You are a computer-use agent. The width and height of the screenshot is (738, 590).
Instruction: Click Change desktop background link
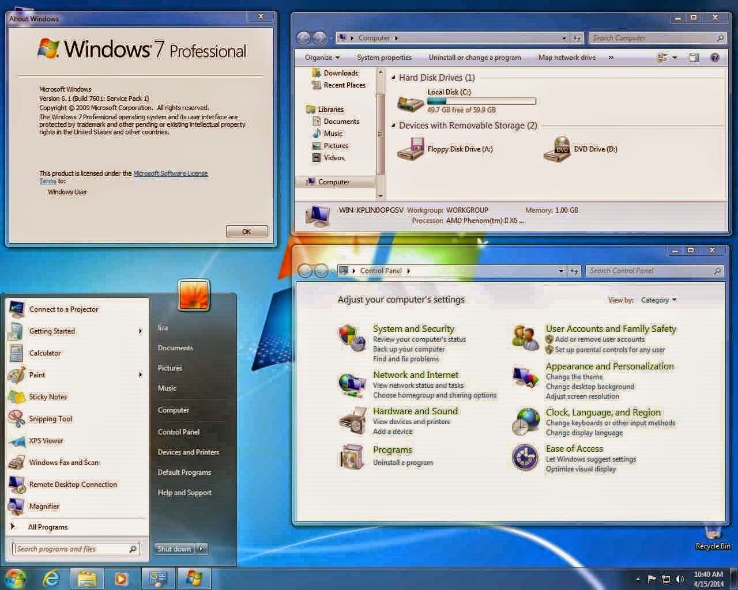tap(590, 387)
